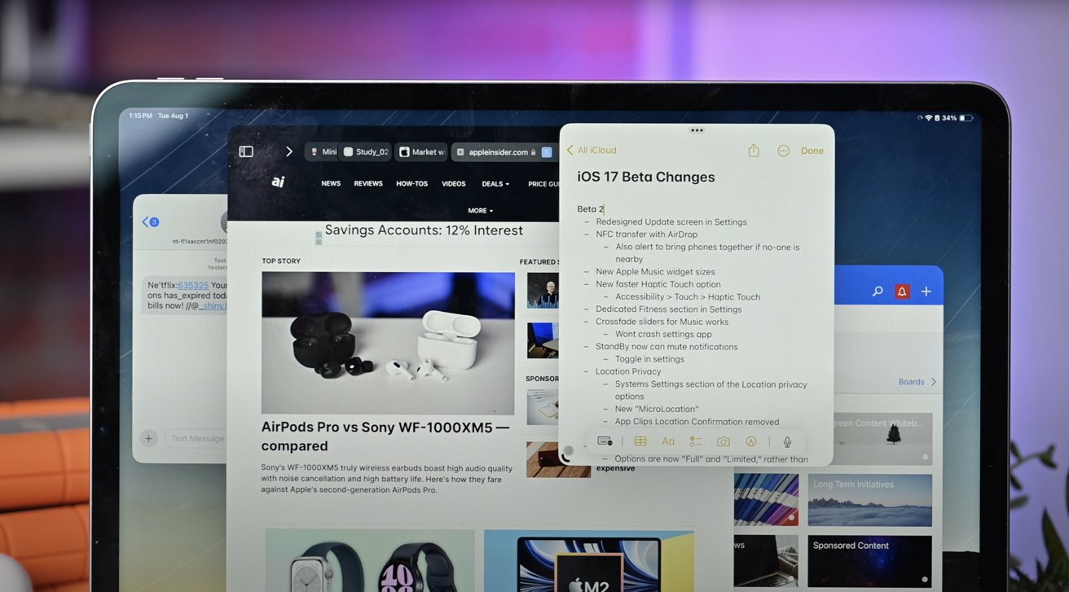Screen dimensions: 1069x592
Task: Tap the keyboard icon in Notes toolbar
Action: point(605,441)
